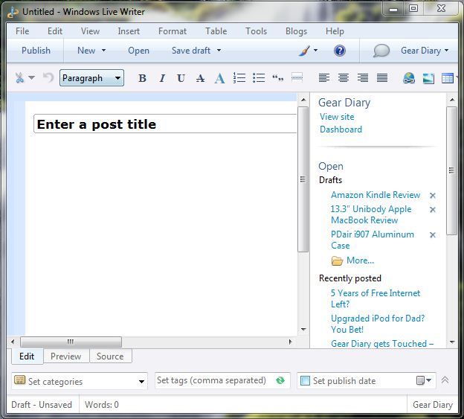Screen dimensions: 464x419
Task: Open the Tools menu
Action: (x=257, y=31)
